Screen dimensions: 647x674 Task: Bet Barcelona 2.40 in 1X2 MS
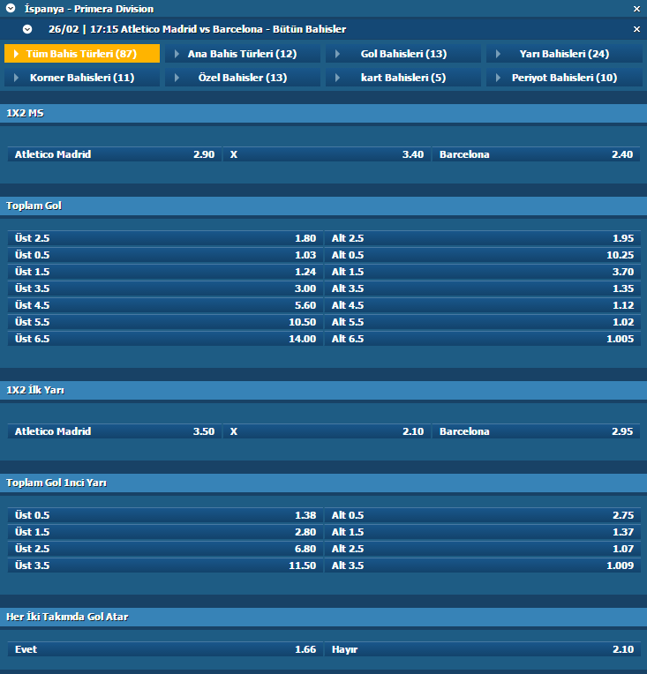536,154
